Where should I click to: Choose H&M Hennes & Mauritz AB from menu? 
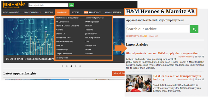pos(67,18)
